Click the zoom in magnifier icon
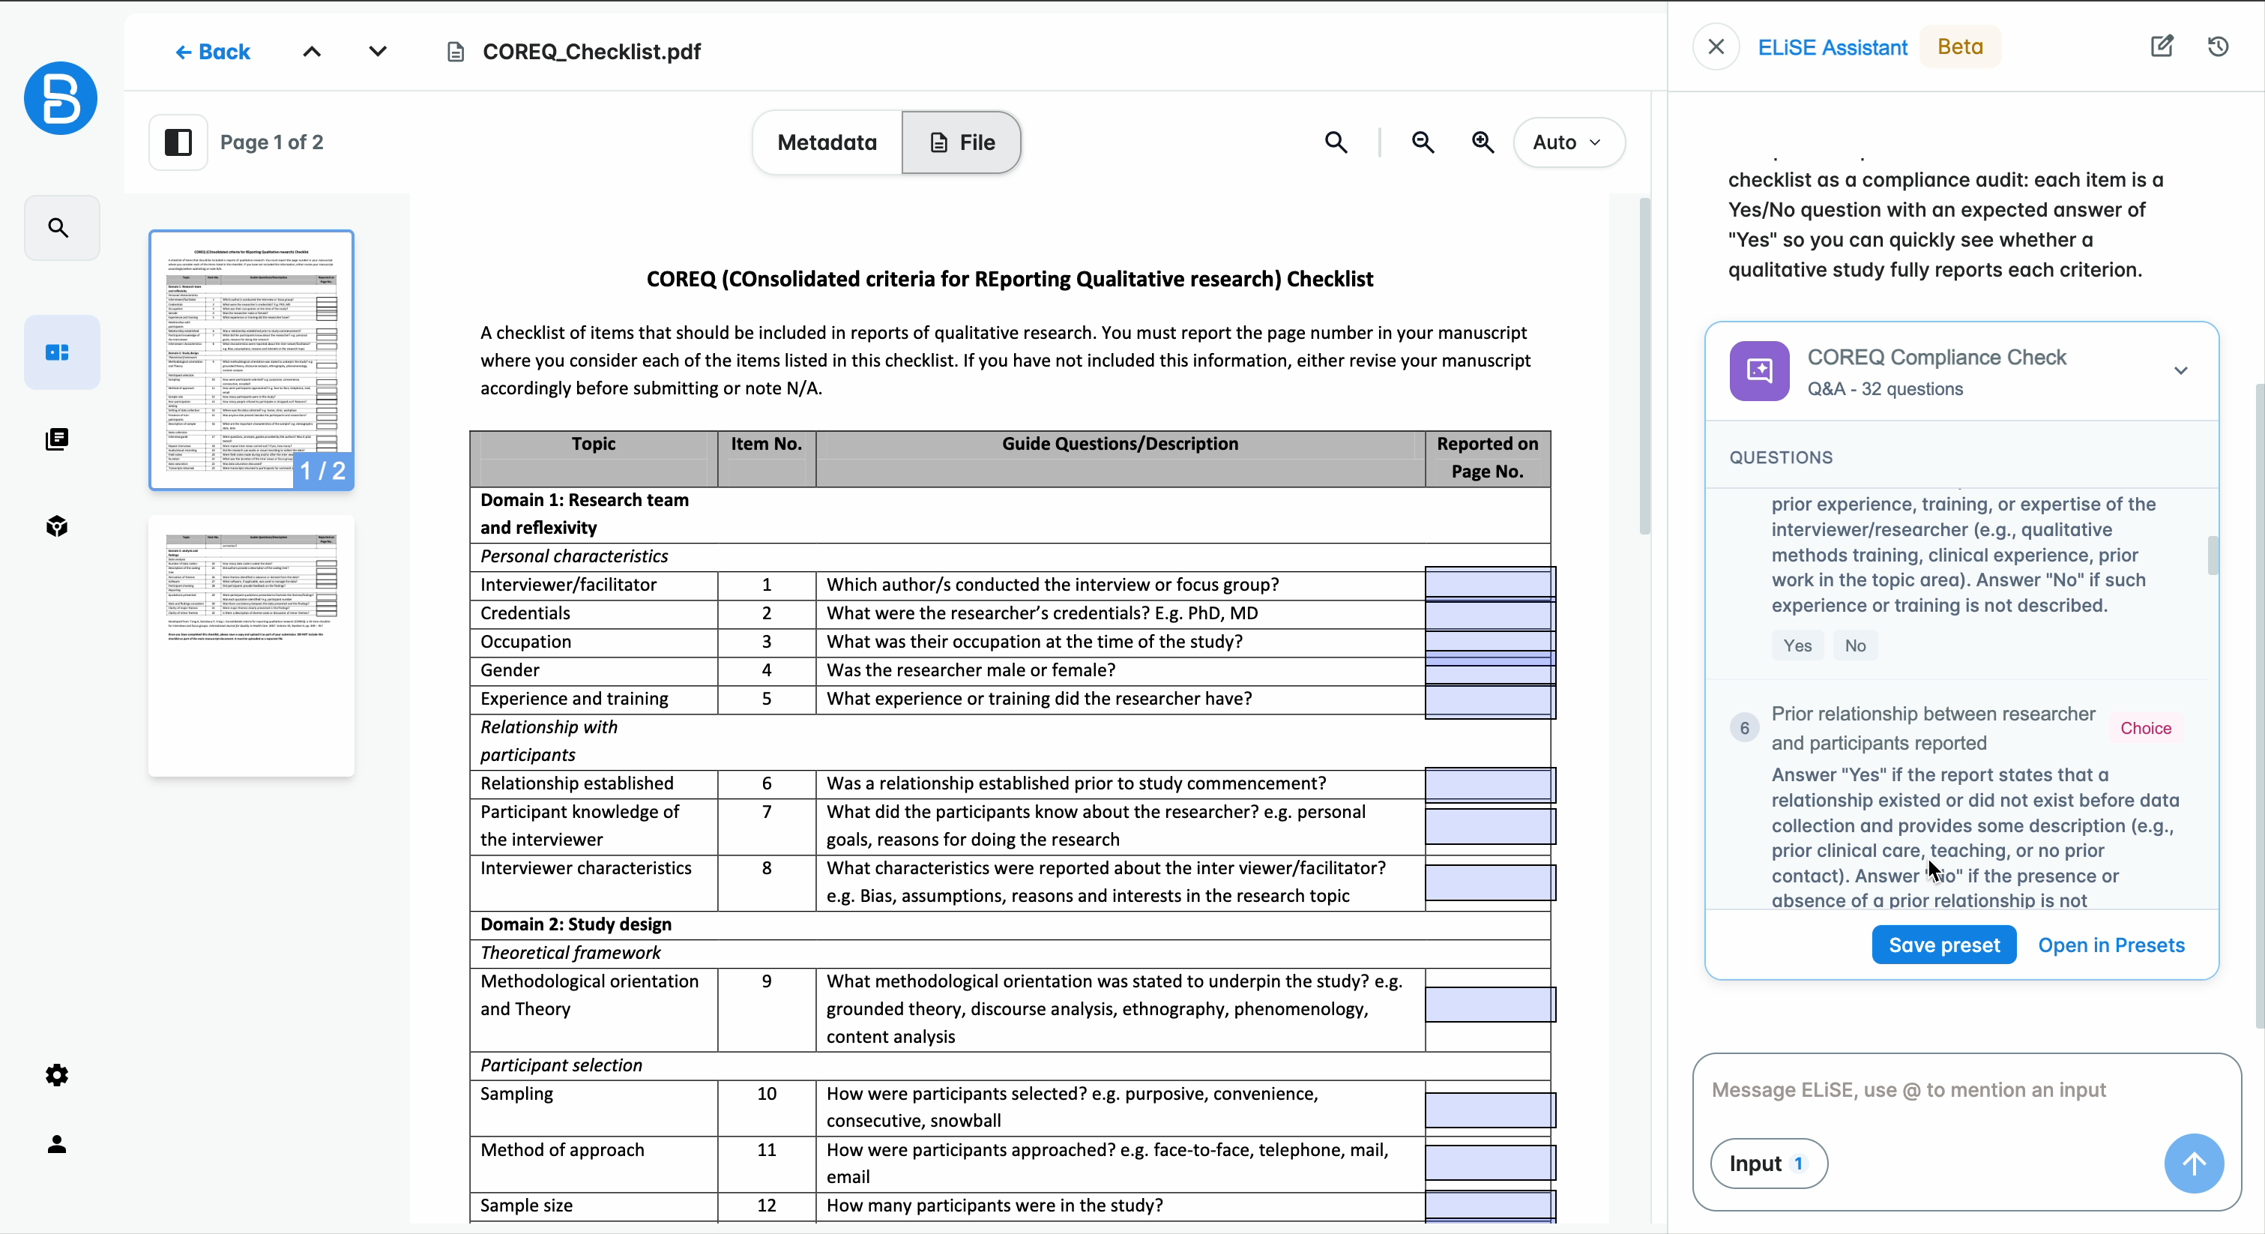This screenshot has height=1234, width=2265. [x=1483, y=142]
